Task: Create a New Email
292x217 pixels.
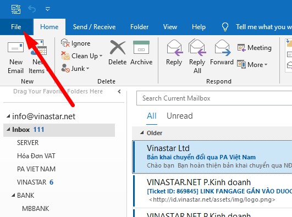Action: tap(15, 58)
